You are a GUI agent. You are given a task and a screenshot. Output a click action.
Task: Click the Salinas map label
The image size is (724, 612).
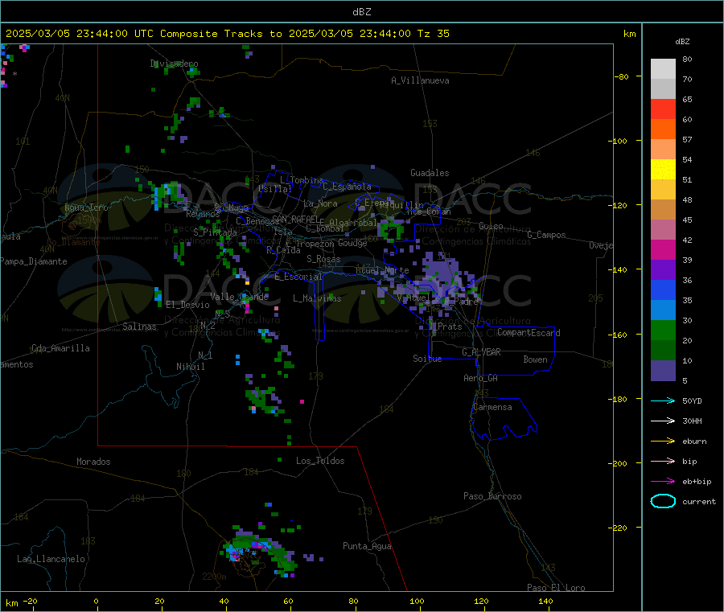click(139, 327)
